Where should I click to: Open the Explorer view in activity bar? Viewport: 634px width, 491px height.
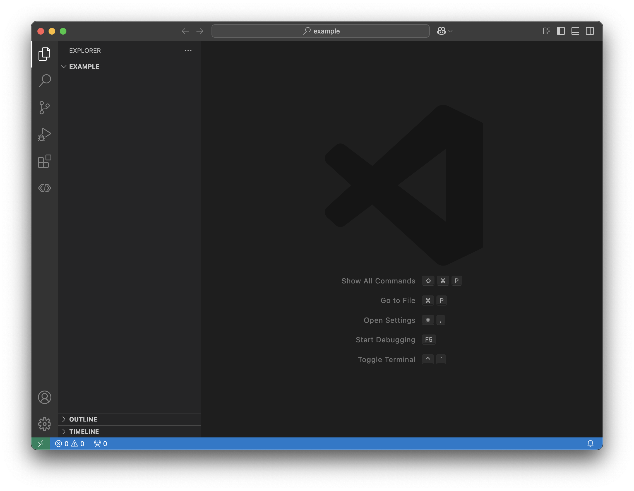(x=44, y=54)
